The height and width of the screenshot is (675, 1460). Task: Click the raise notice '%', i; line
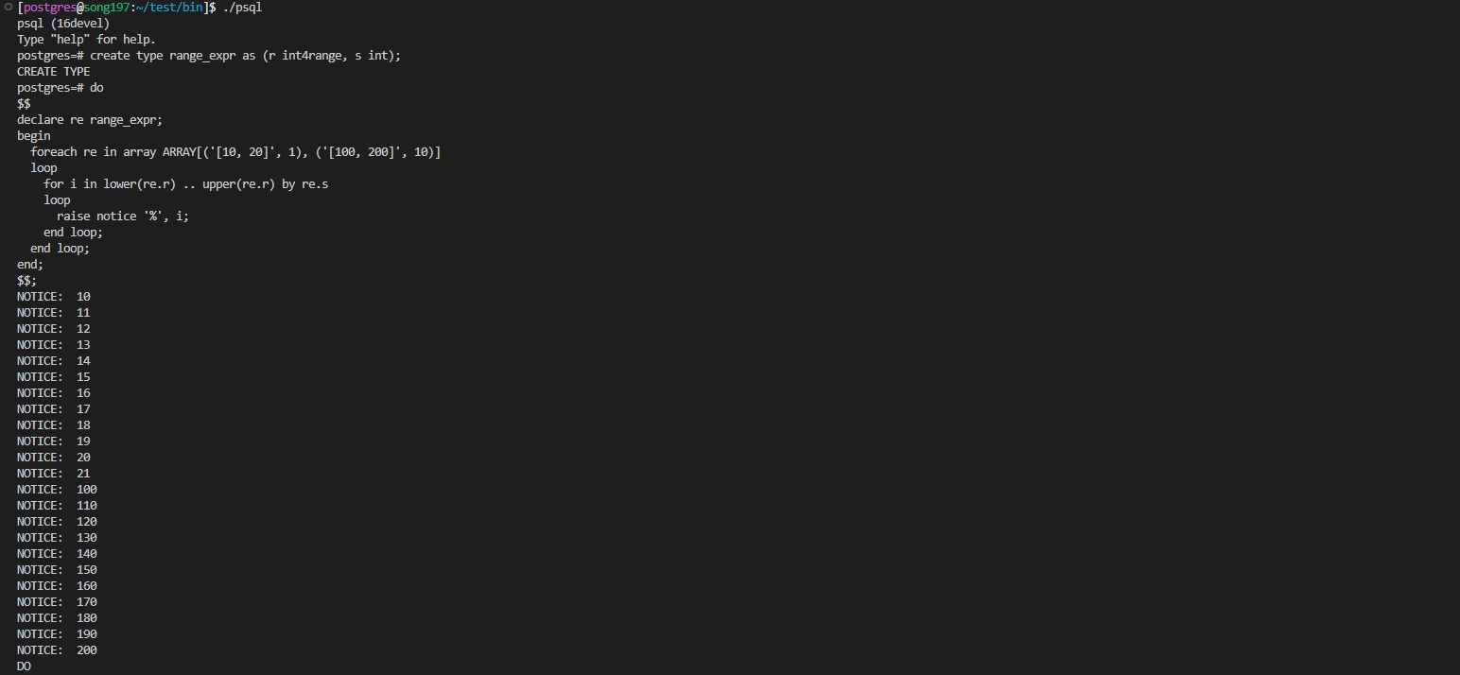point(123,216)
